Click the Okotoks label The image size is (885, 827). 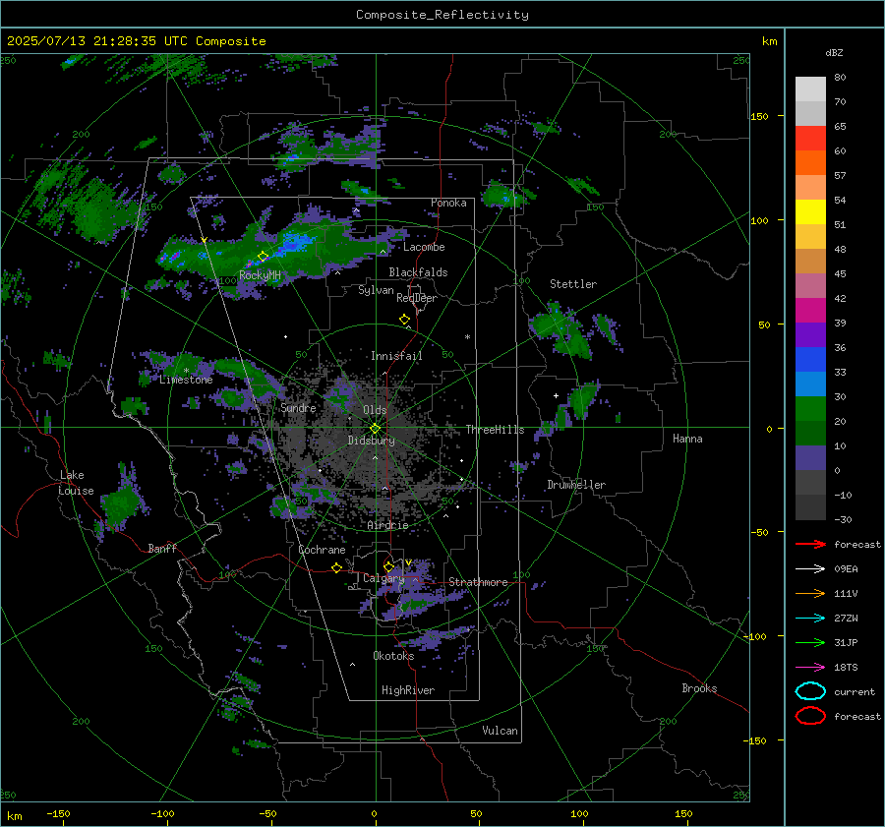pos(393,656)
